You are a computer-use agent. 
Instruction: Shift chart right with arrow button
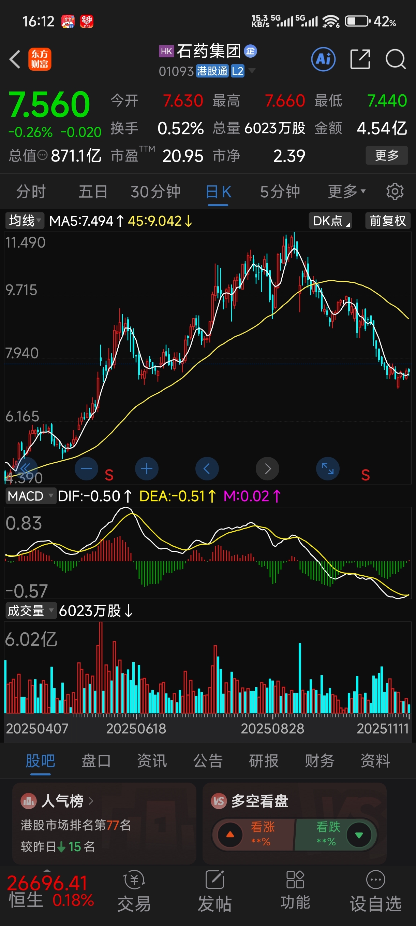click(x=267, y=468)
